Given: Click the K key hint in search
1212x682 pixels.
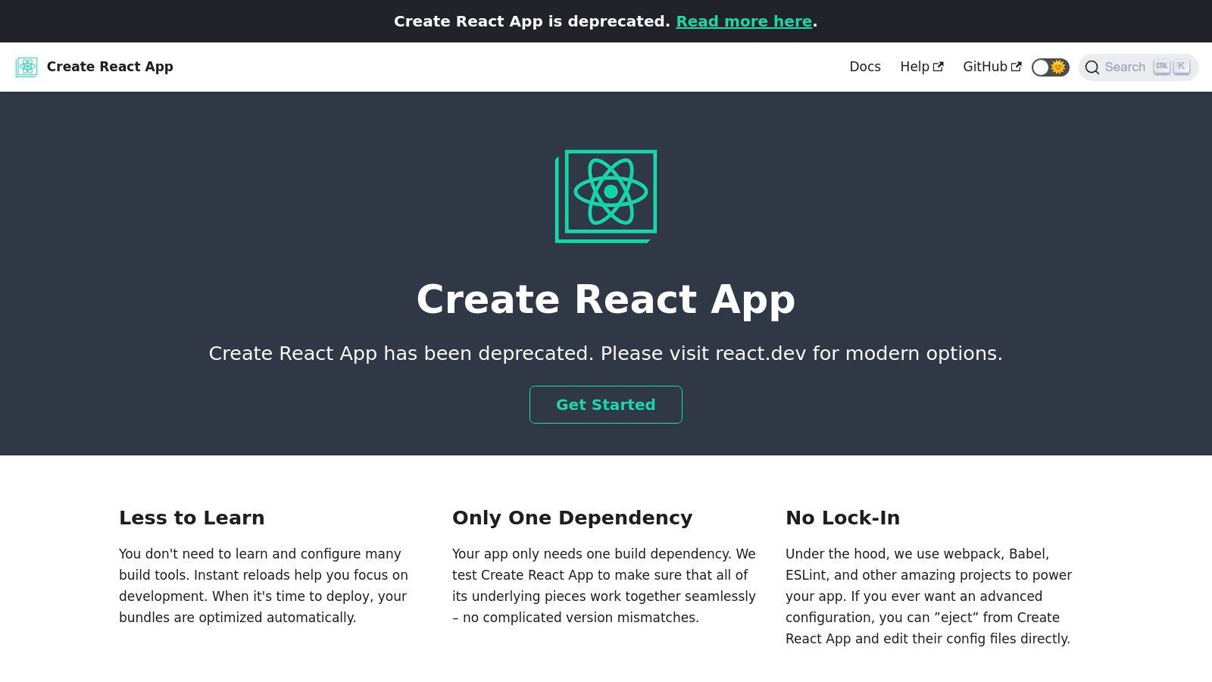Looking at the screenshot, I should [1182, 67].
